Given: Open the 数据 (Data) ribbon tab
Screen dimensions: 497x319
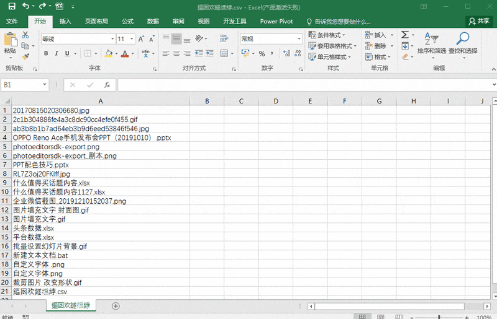Looking at the screenshot, I should click(x=153, y=21).
